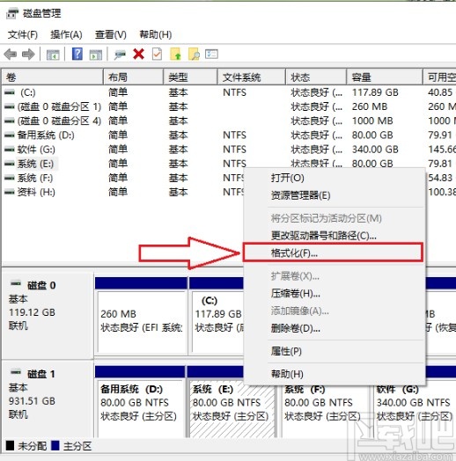Sort by the 文件系统 column header
The height and width of the screenshot is (461, 456).
[252, 77]
